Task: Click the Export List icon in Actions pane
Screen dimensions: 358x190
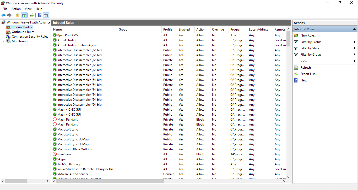Action: pos(296,74)
